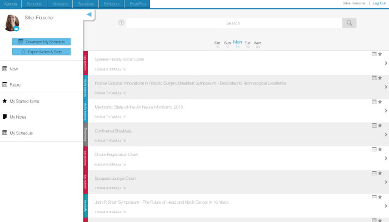This screenshot has height=222, width=389.
Task: Open Continental Breakfast details chevron
Action: 386,134
